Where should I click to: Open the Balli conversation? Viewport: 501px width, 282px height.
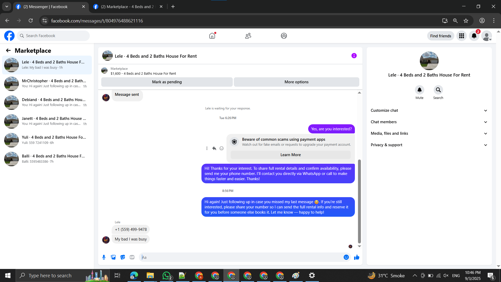(x=47, y=159)
